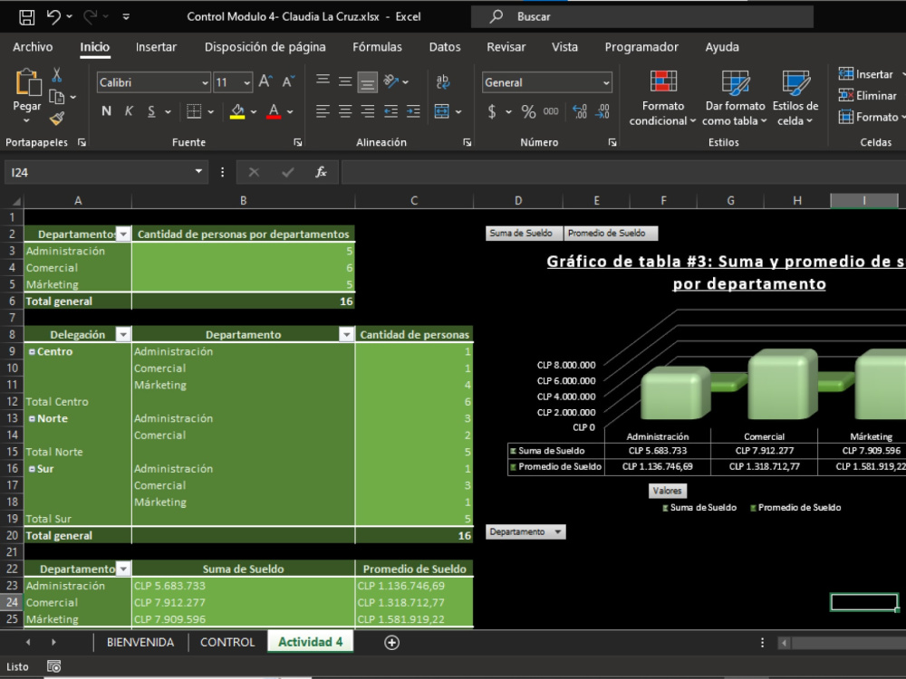Activate the Format Painter brush

(56, 119)
